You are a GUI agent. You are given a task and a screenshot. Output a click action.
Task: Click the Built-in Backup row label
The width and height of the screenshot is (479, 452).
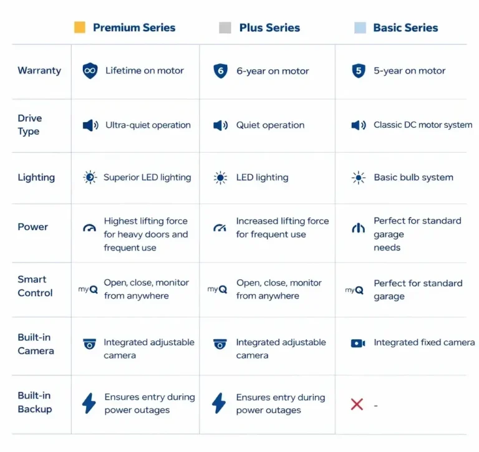pyautogui.click(x=35, y=402)
